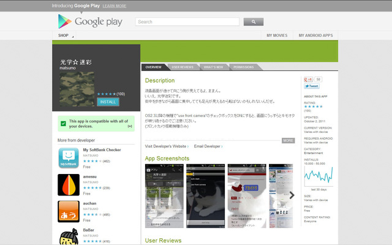The width and height of the screenshot is (392, 245).
Task: Click the +1 count showing 58
Action: click(318, 80)
